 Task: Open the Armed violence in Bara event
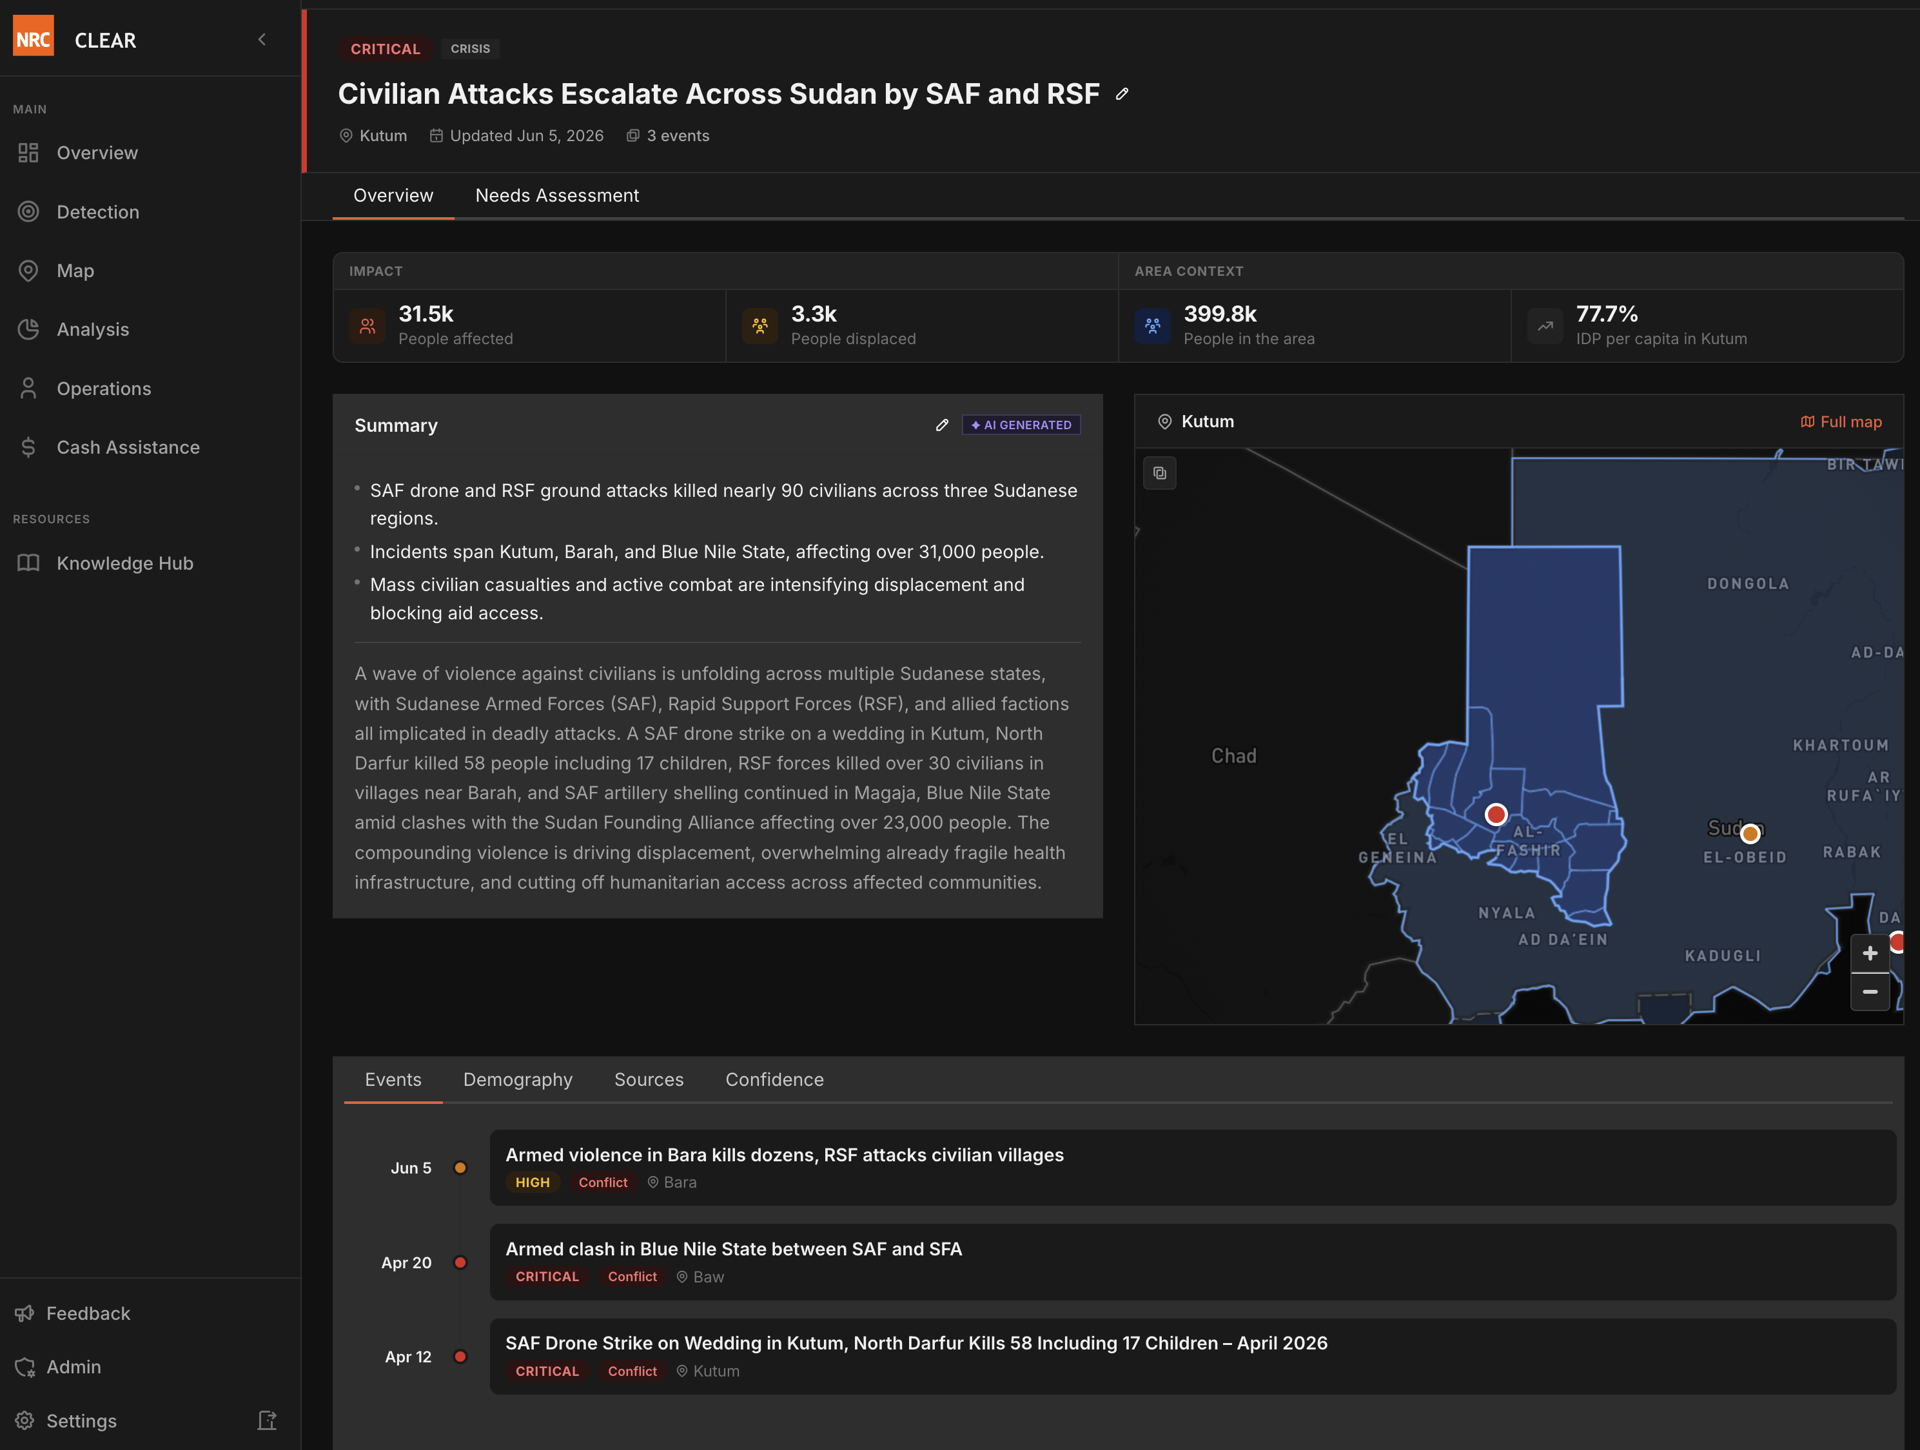click(x=1193, y=1168)
